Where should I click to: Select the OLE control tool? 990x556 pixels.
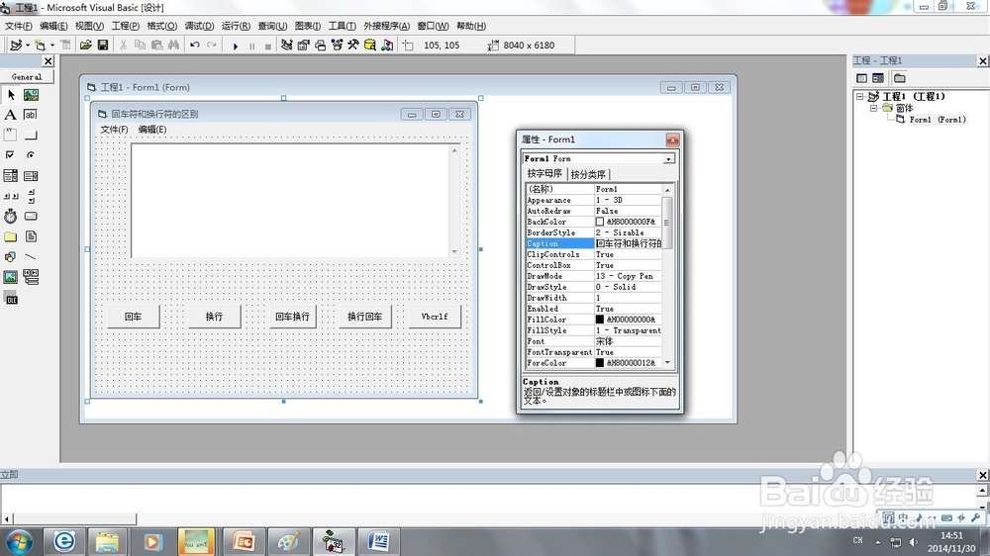point(11,299)
